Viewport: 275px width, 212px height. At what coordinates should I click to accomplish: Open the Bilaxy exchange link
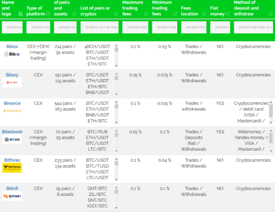pos(12,75)
